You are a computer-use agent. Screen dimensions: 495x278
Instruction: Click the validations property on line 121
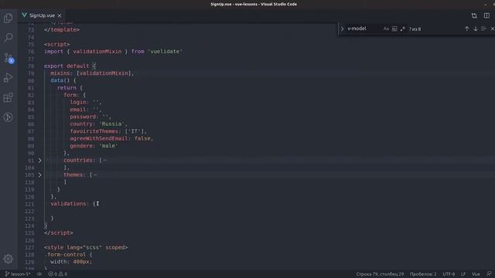tap(68, 204)
